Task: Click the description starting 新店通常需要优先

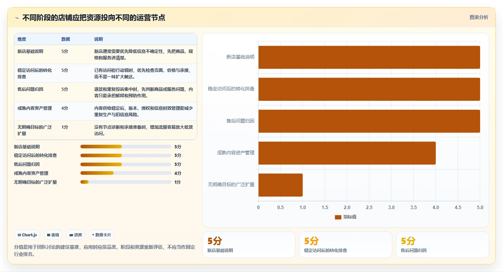Action: click(144, 54)
